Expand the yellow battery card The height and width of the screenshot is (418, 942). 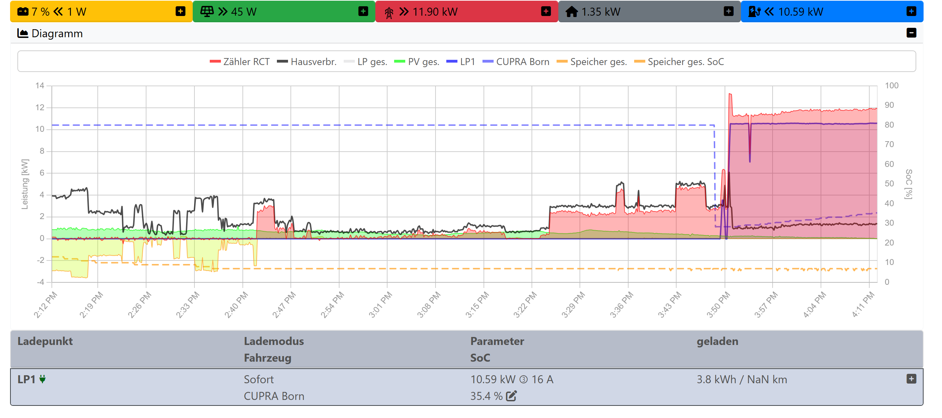click(x=180, y=12)
